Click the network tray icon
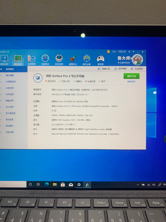The width and height of the screenshot is (166, 222). tap(148, 185)
